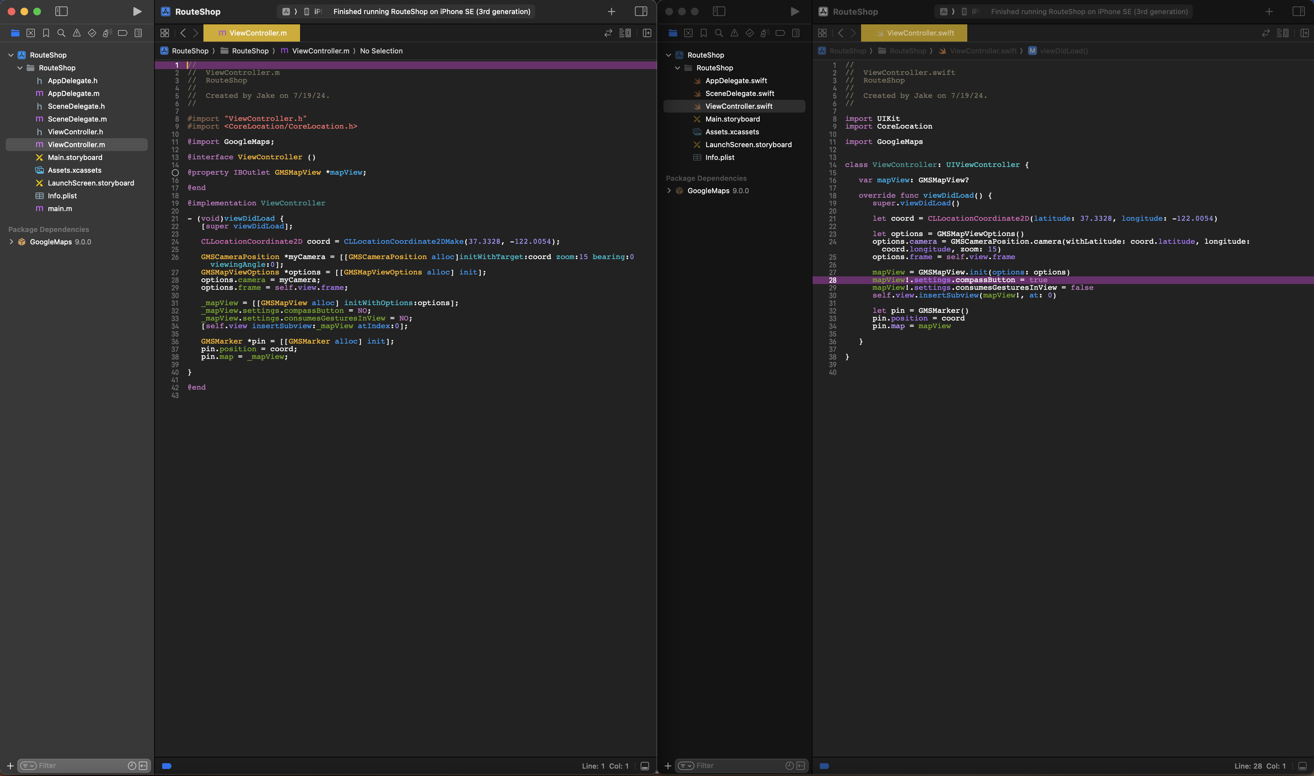
Task: Open SceneDelegate.m in the file navigator
Action: [x=77, y=119]
